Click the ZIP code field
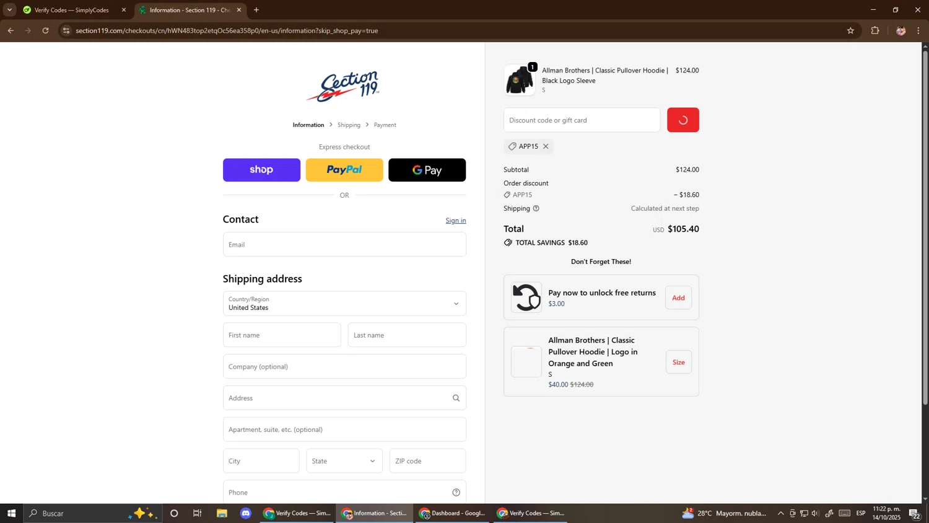The width and height of the screenshot is (929, 523). click(427, 461)
